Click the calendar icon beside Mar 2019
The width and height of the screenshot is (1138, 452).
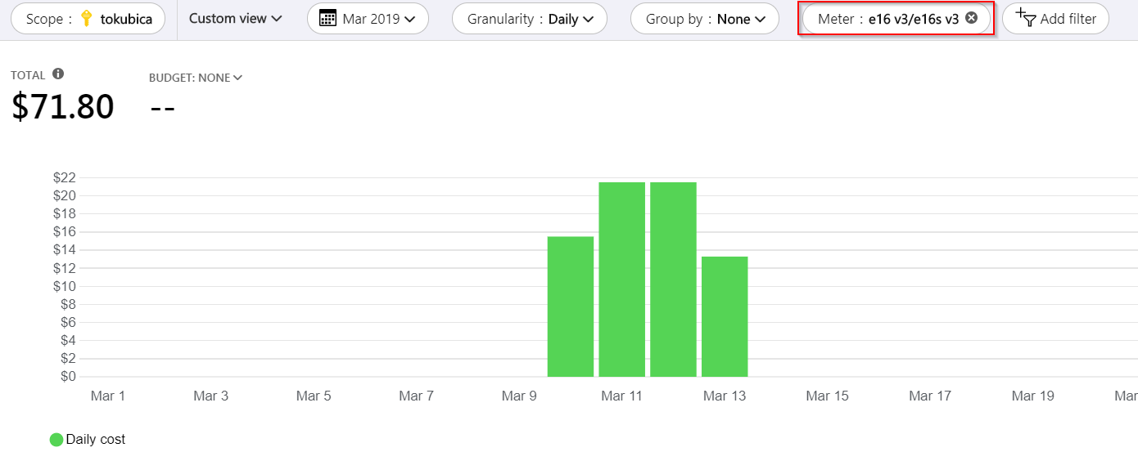[327, 18]
